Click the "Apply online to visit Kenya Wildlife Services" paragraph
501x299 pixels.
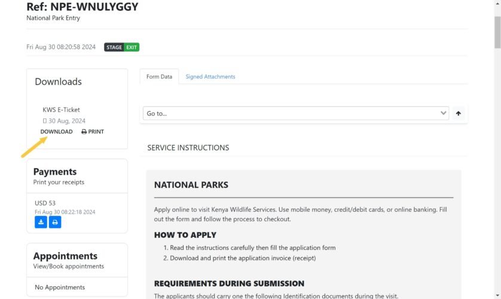(300, 214)
